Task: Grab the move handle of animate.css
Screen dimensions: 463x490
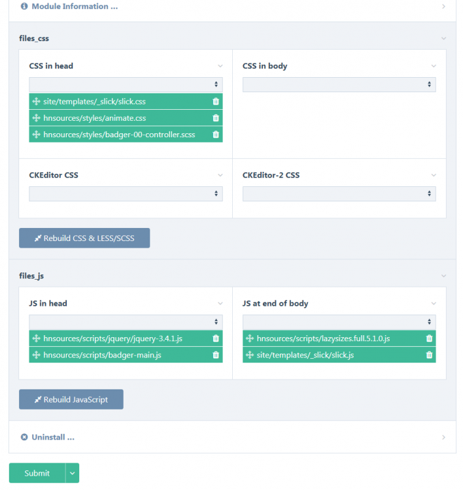Action: point(36,118)
